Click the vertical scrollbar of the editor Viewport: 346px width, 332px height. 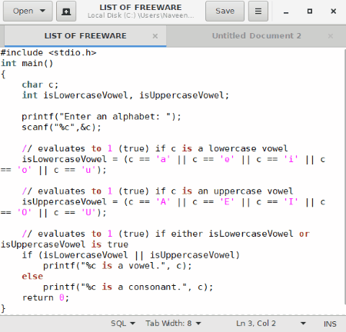point(344,177)
